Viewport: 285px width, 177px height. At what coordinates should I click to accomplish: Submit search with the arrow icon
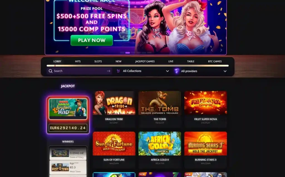[109, 71]
